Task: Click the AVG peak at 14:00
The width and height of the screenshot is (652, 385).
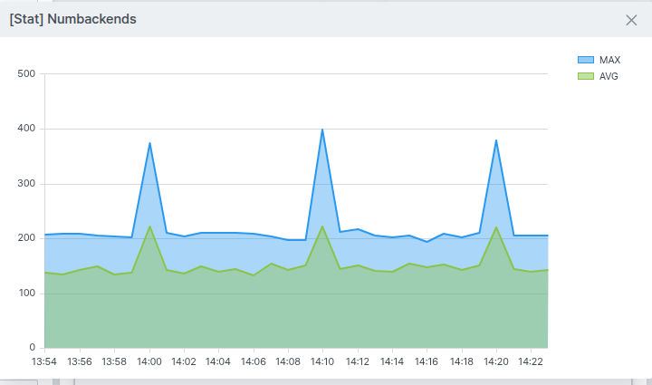Action: click(x=149, y=226)
